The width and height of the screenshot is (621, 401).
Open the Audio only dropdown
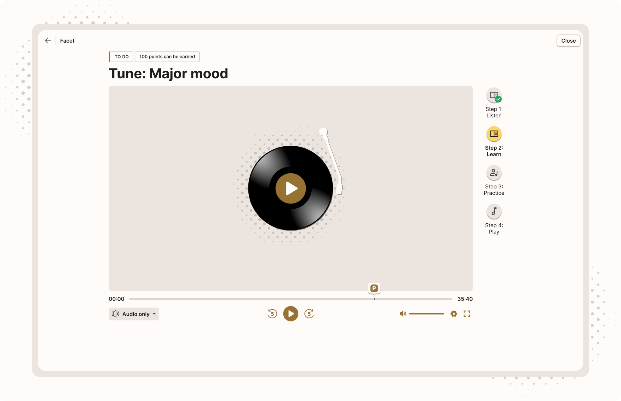[134, 314]
